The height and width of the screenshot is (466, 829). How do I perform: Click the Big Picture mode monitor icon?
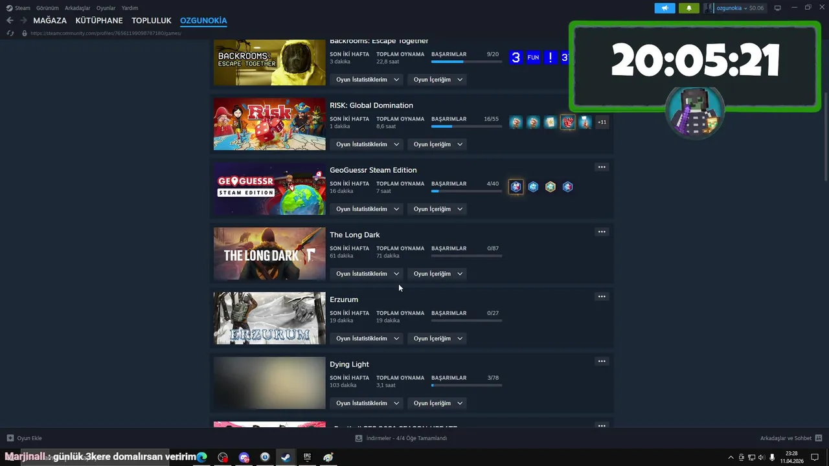coord(778,8)
